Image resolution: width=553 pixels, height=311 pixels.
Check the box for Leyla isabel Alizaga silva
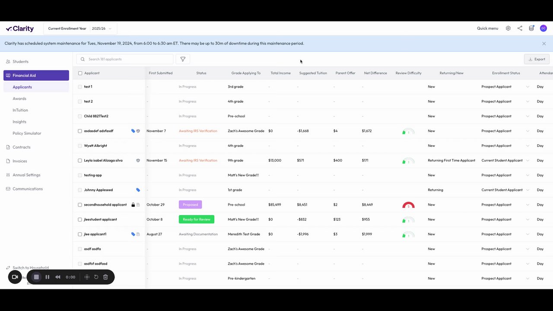click(80, 160)
